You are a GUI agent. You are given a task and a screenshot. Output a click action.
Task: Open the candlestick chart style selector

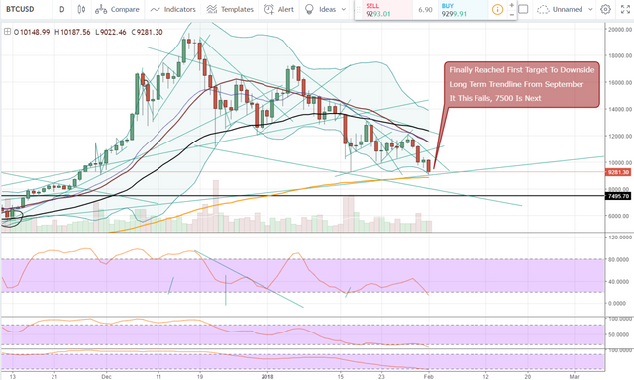(81, 9)
